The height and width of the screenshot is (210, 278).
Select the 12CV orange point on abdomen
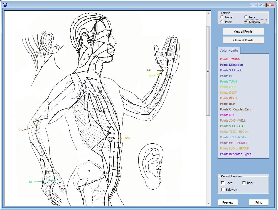[120, 138]
